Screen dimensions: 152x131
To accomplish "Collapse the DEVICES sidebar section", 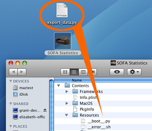I will coord(11,81).
